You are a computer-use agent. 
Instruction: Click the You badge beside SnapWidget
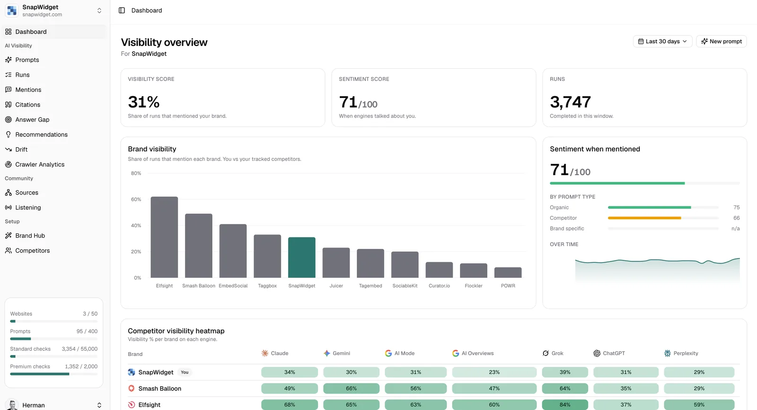[x=185, y=372]
